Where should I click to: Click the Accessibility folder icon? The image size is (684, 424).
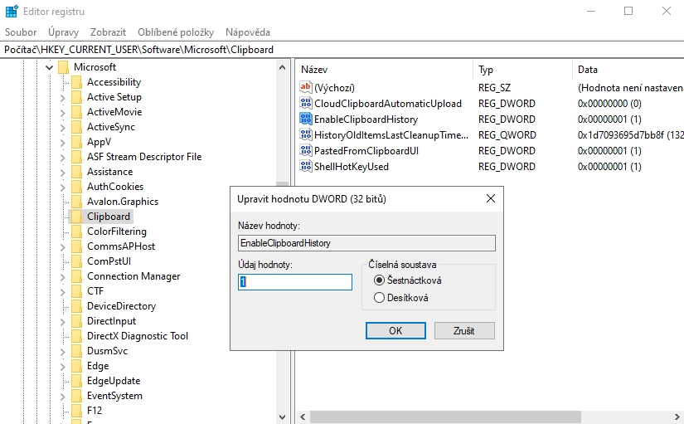[76, 82]
